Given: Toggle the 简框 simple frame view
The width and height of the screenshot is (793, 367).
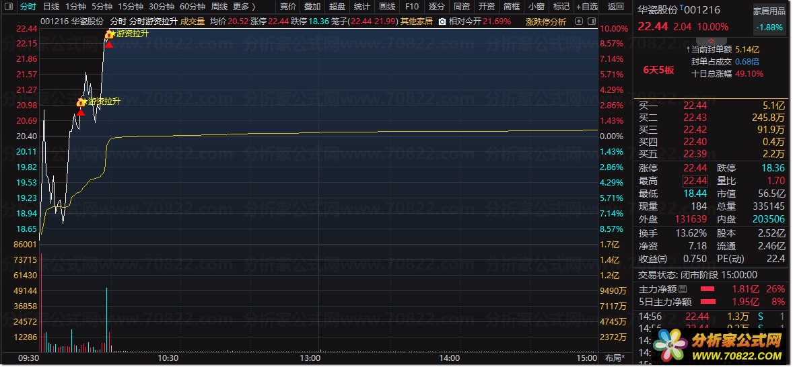Looking at the screenshot, I should [512, 7].
